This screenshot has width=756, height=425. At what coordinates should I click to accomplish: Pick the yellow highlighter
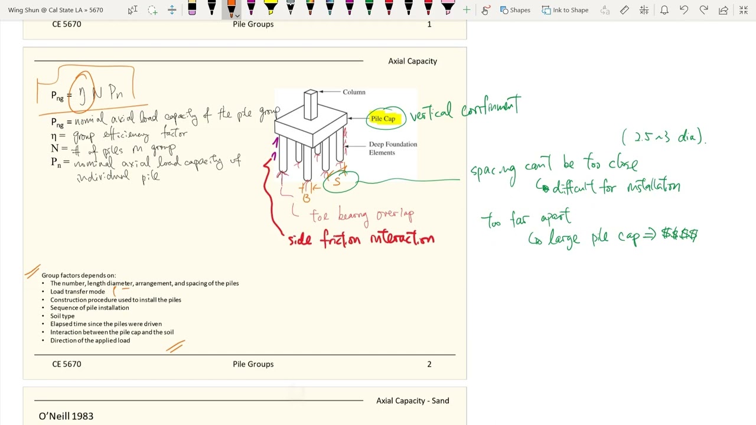tap(271, 8)
